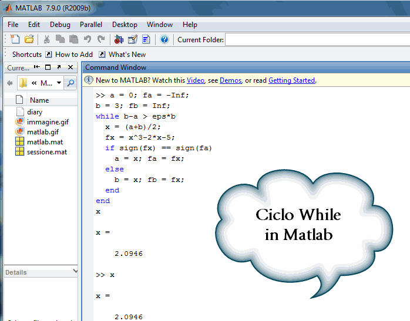Click the Open file folder icon
Image resolution: width=410 pixels, height=321 pixels.
pos(29,39)
